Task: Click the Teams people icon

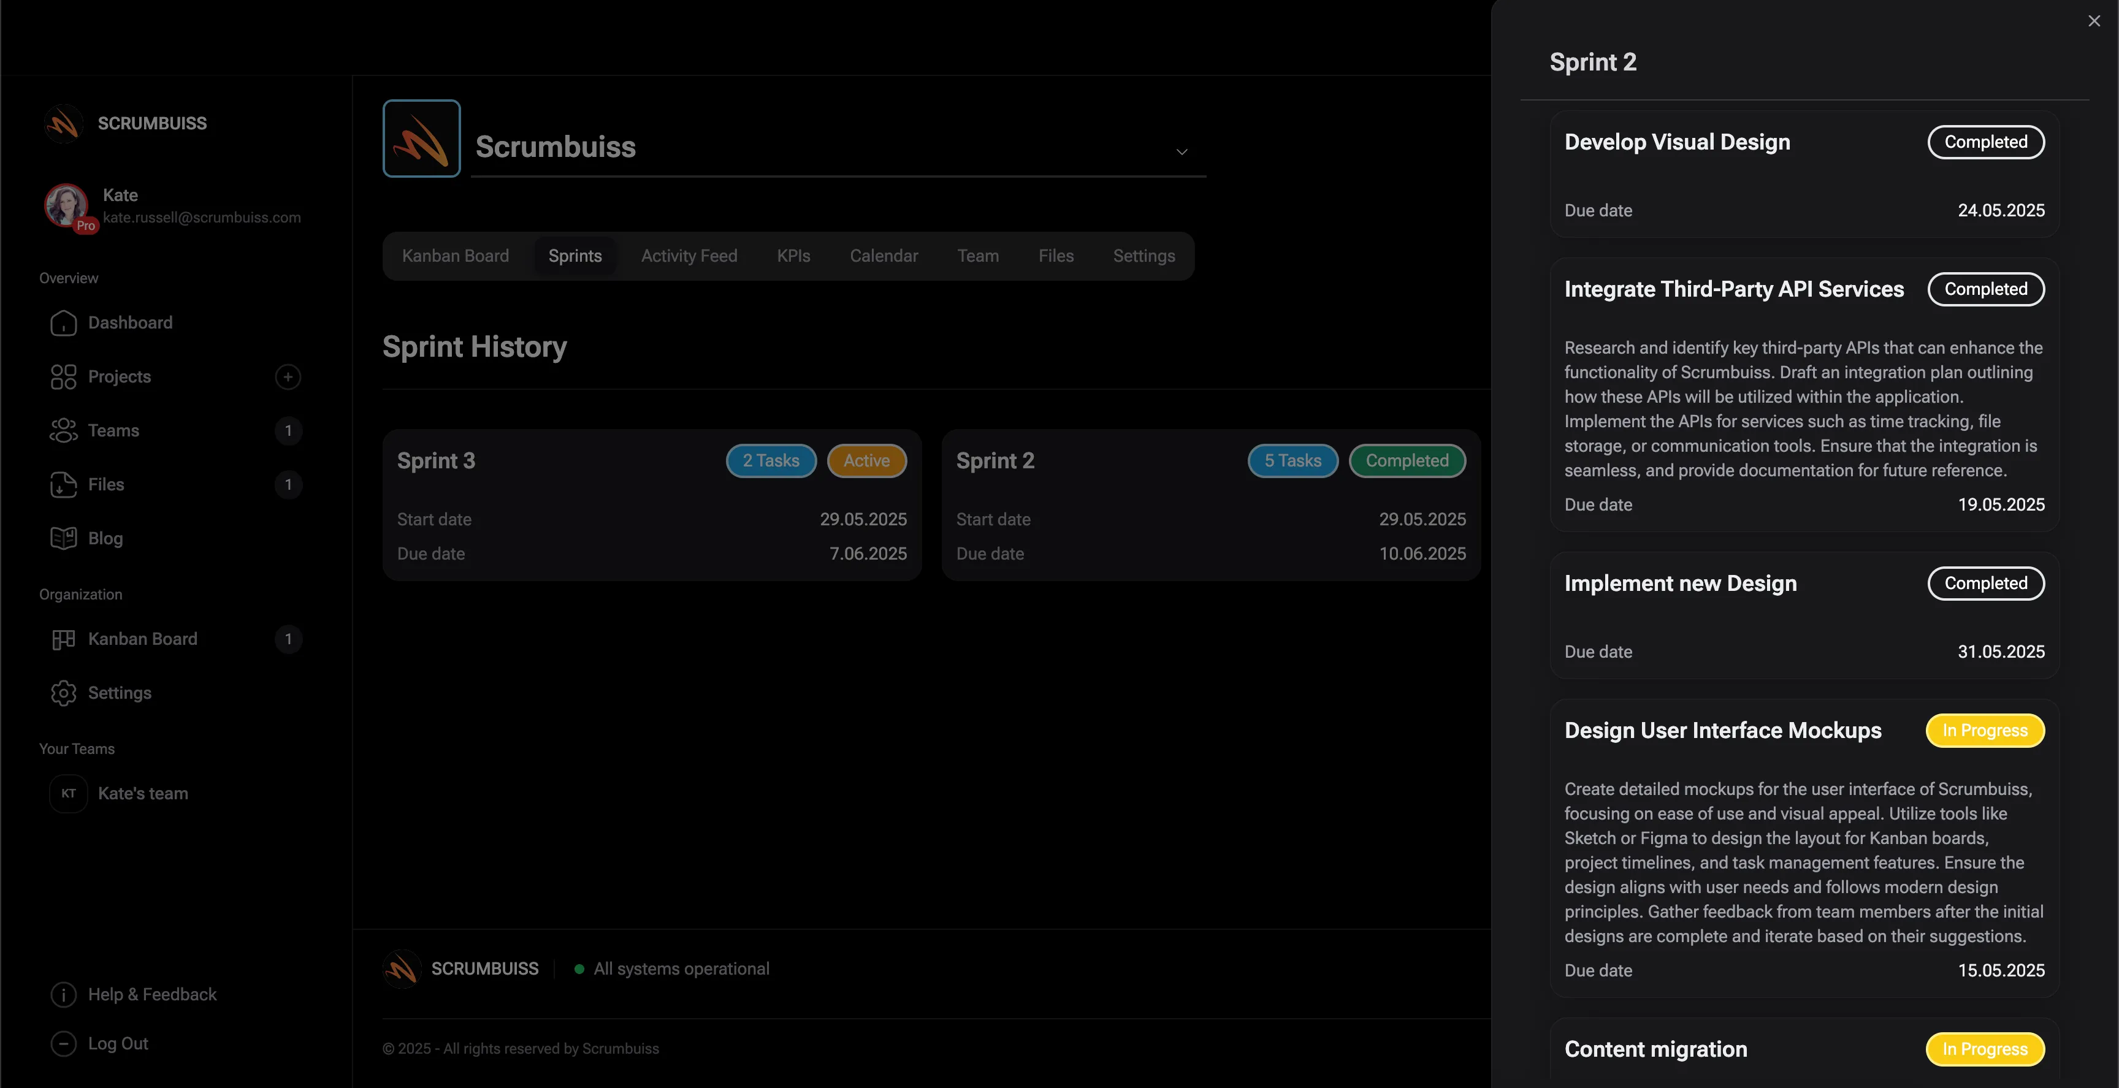Action: [x=63, y=431]
